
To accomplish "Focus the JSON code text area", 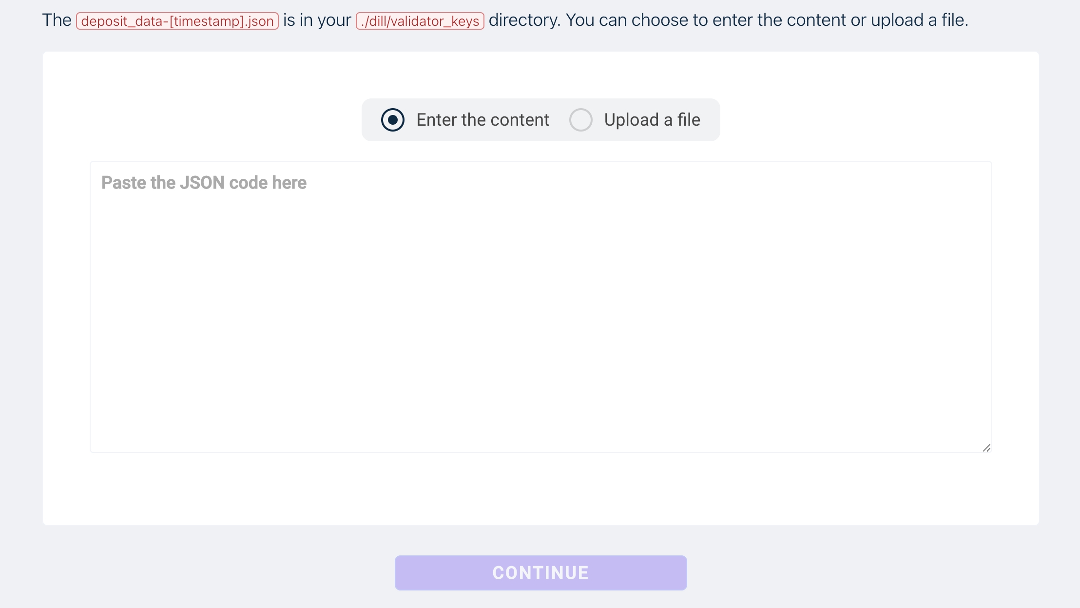I will [x=540, y=307].
